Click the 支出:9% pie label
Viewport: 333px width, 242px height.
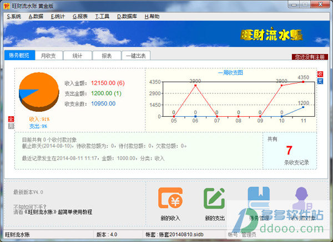pos(38,126)
